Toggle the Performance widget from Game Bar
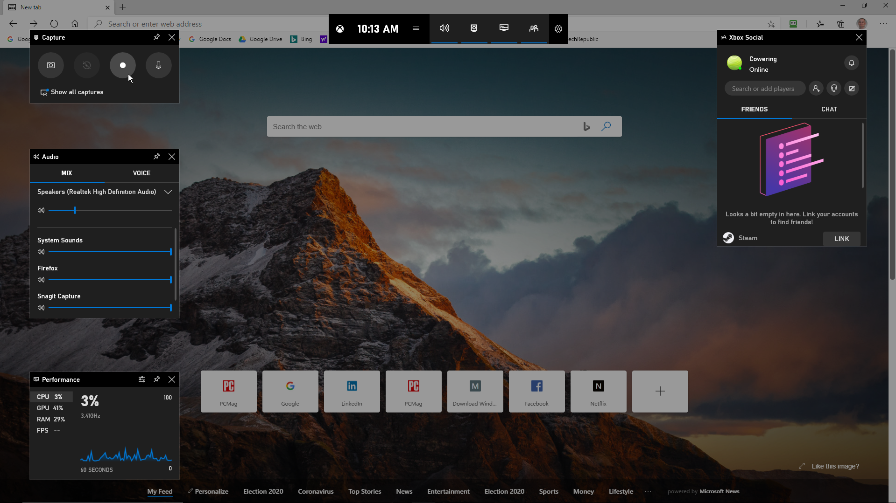 coord(504,28)
